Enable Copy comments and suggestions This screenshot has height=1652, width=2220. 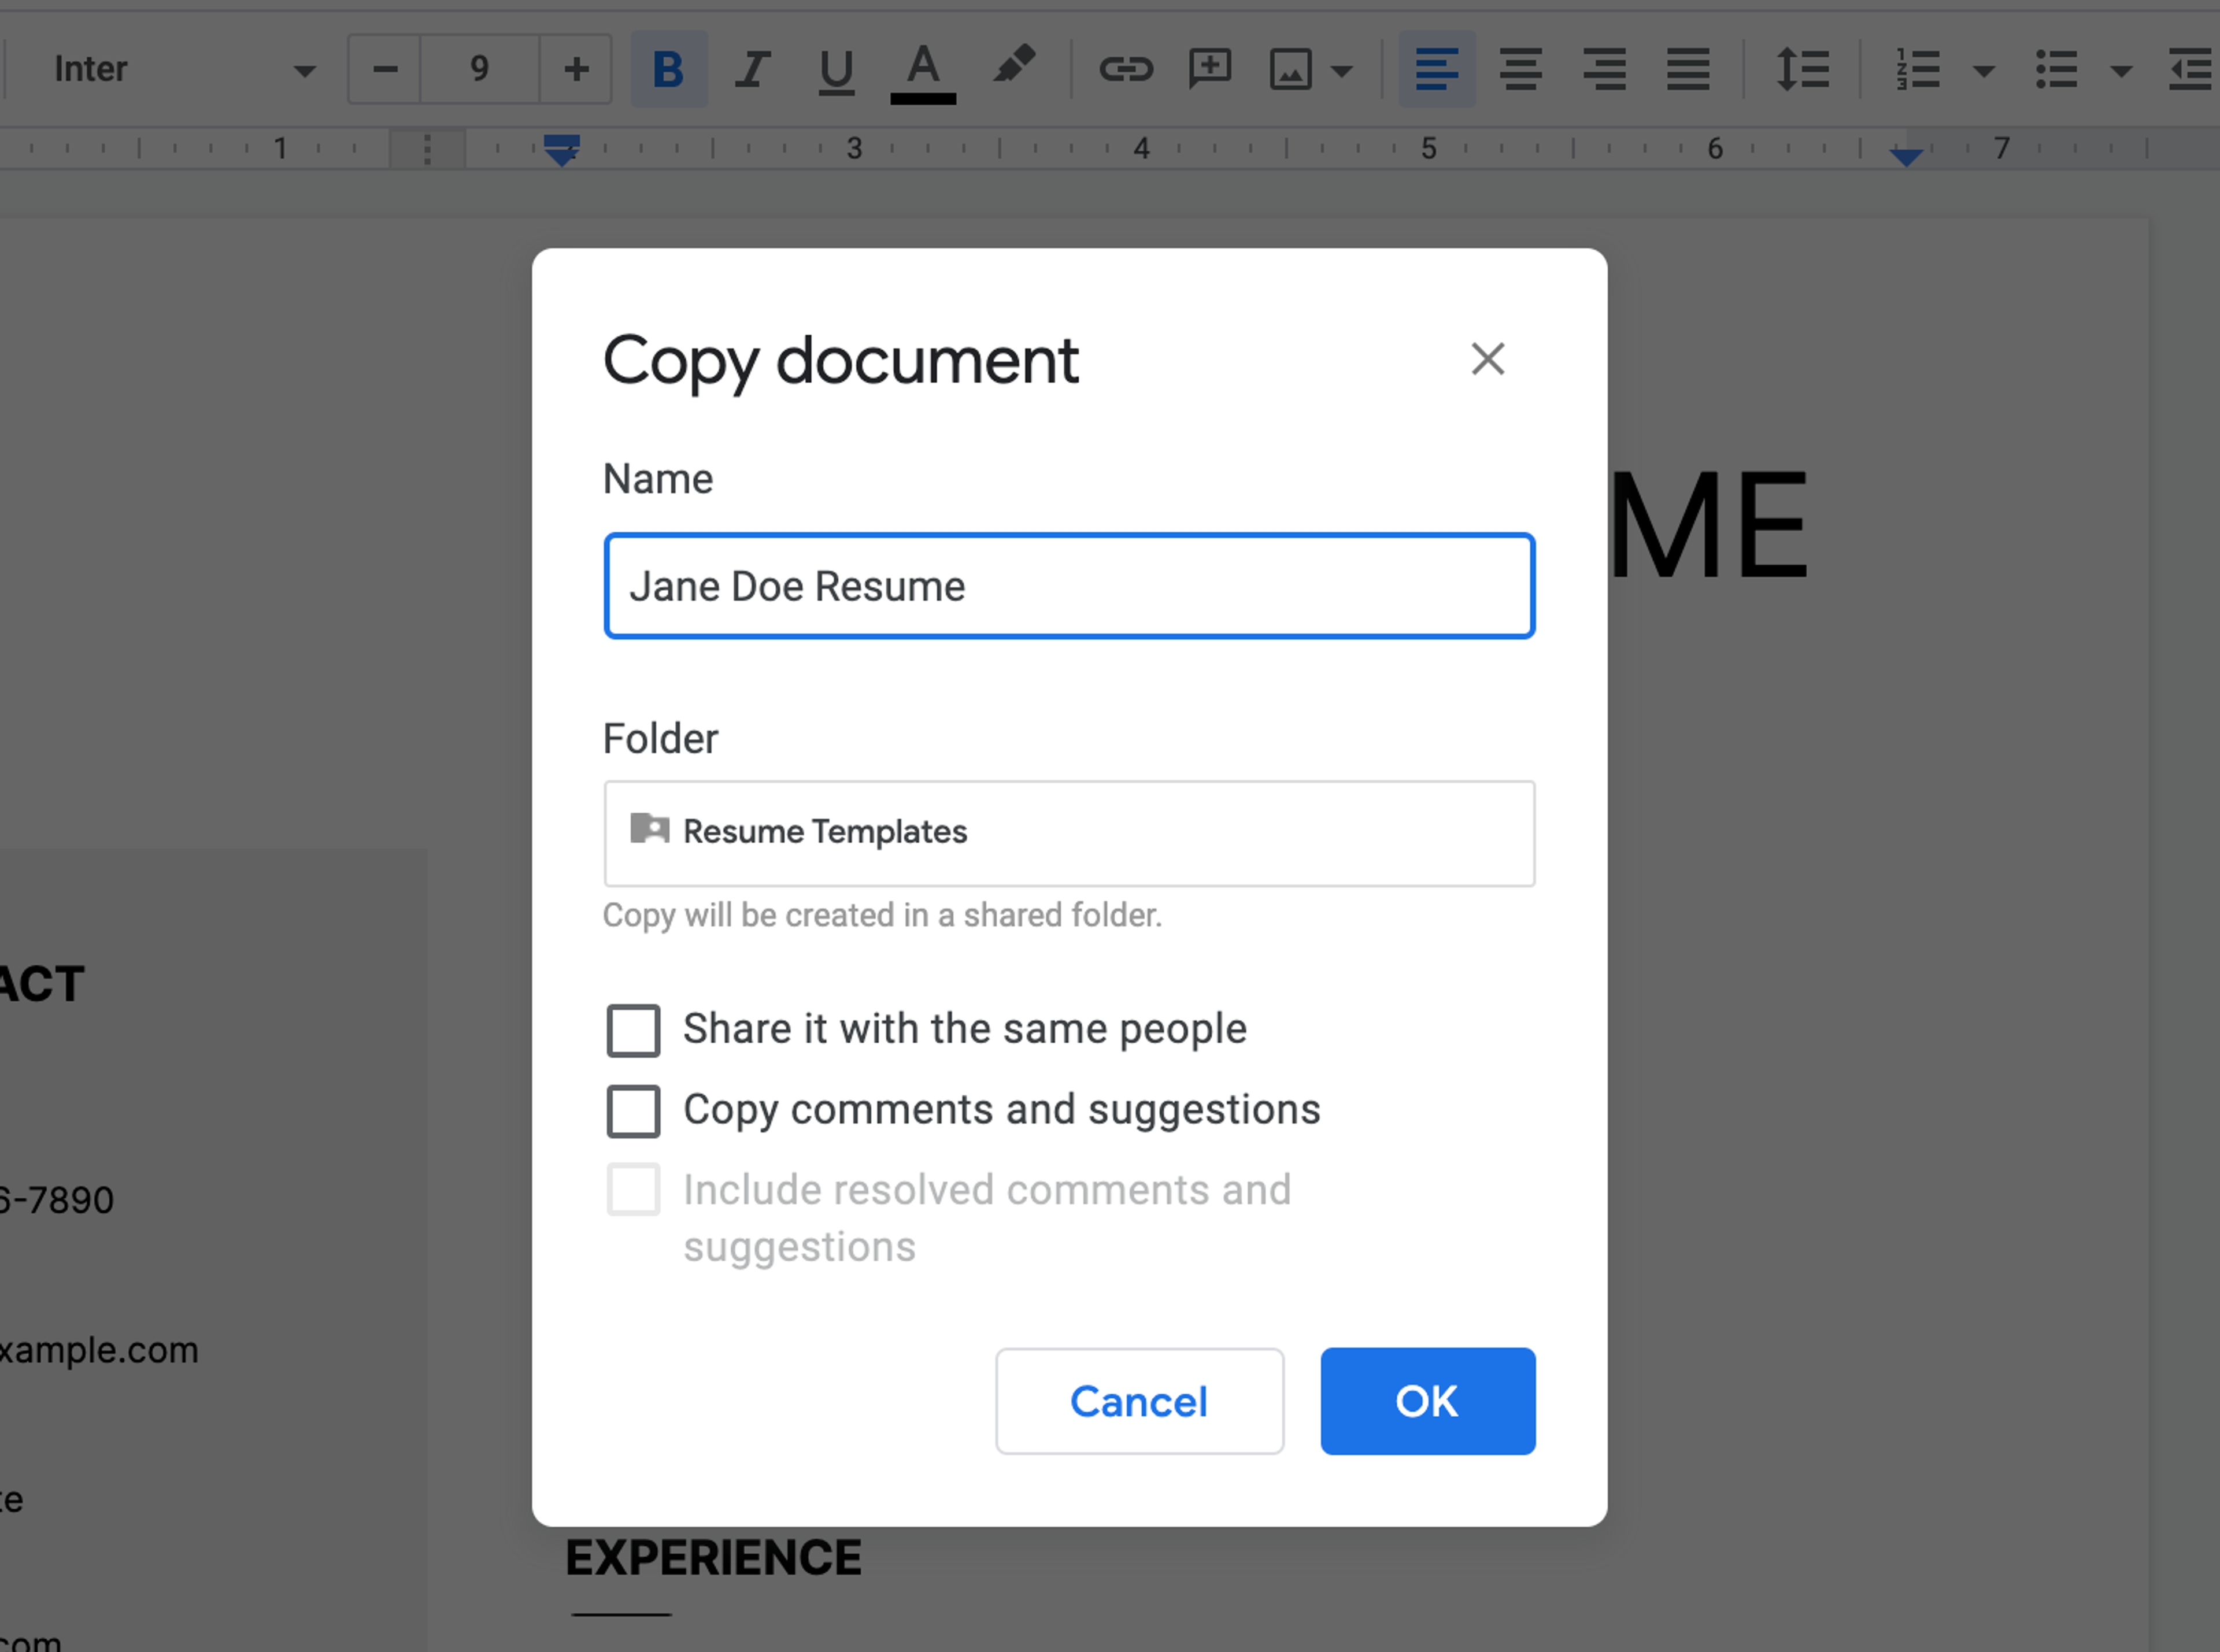634,1111
